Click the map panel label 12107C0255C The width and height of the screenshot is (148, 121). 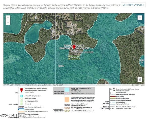(74, 56)
